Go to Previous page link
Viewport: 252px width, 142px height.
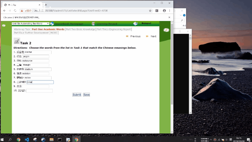pos(135,36)
